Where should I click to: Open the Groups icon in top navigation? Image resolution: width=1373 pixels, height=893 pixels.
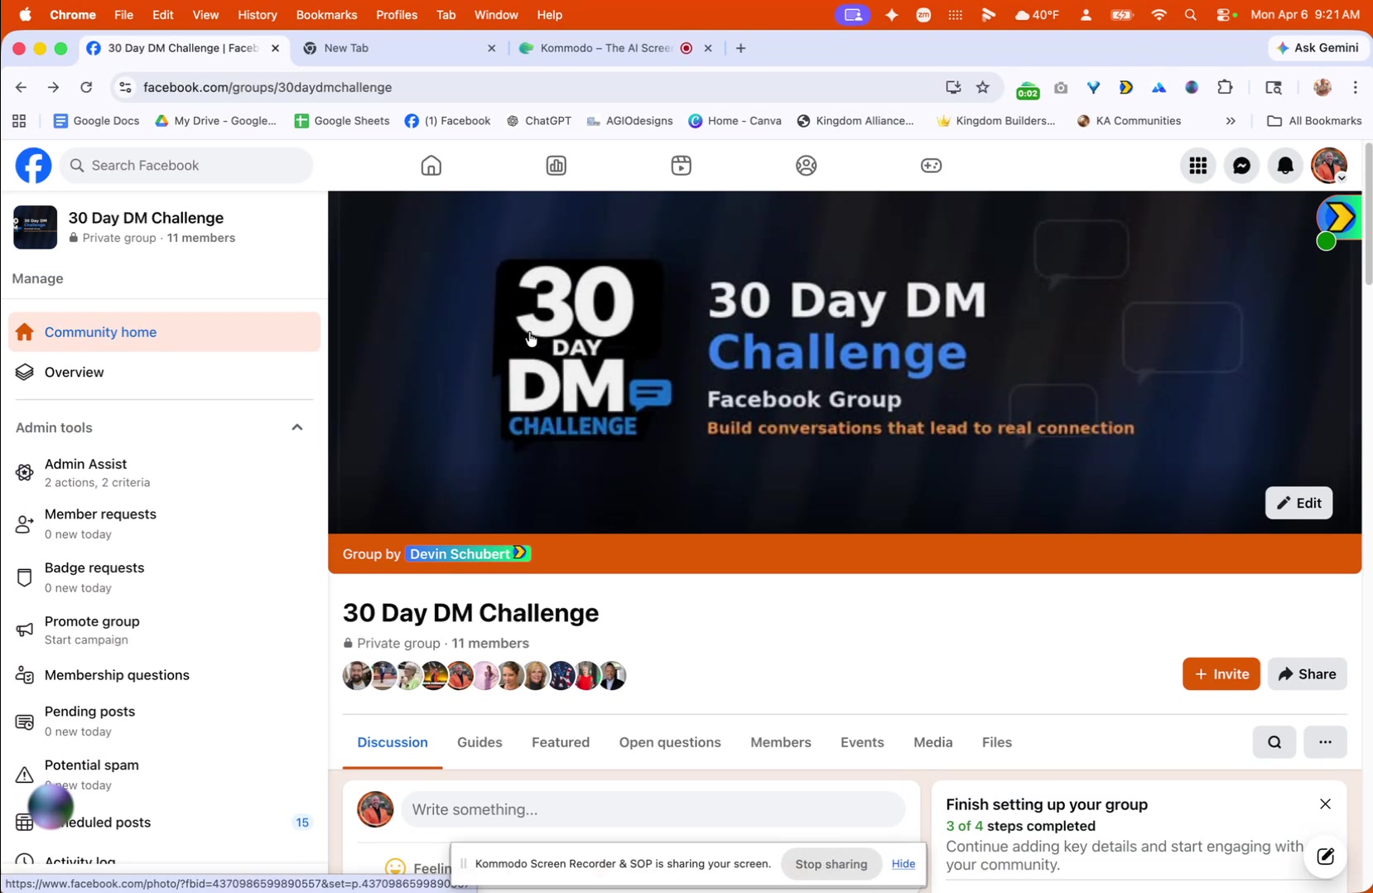(x=807, y=166)
